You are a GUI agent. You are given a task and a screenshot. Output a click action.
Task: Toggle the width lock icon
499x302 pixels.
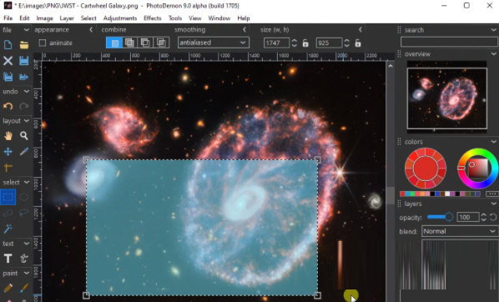[x=305, y=43]
